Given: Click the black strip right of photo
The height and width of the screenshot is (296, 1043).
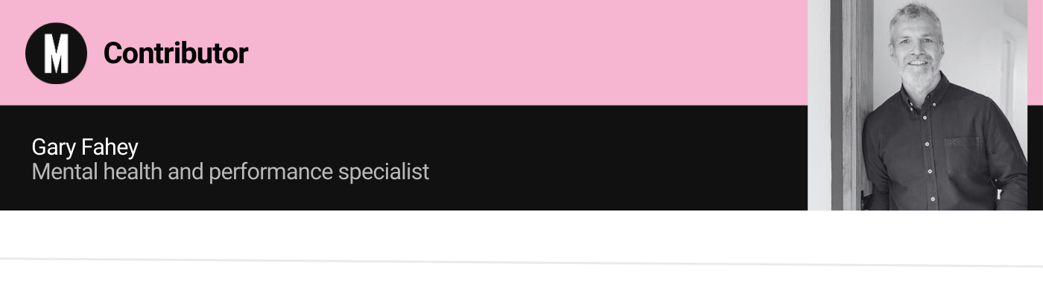Looking at the screenshot, I should [x=1035, y=158].
